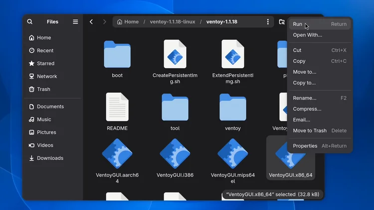
Task: Click the Documents icon in sidebar
Action: coord(31,106)
